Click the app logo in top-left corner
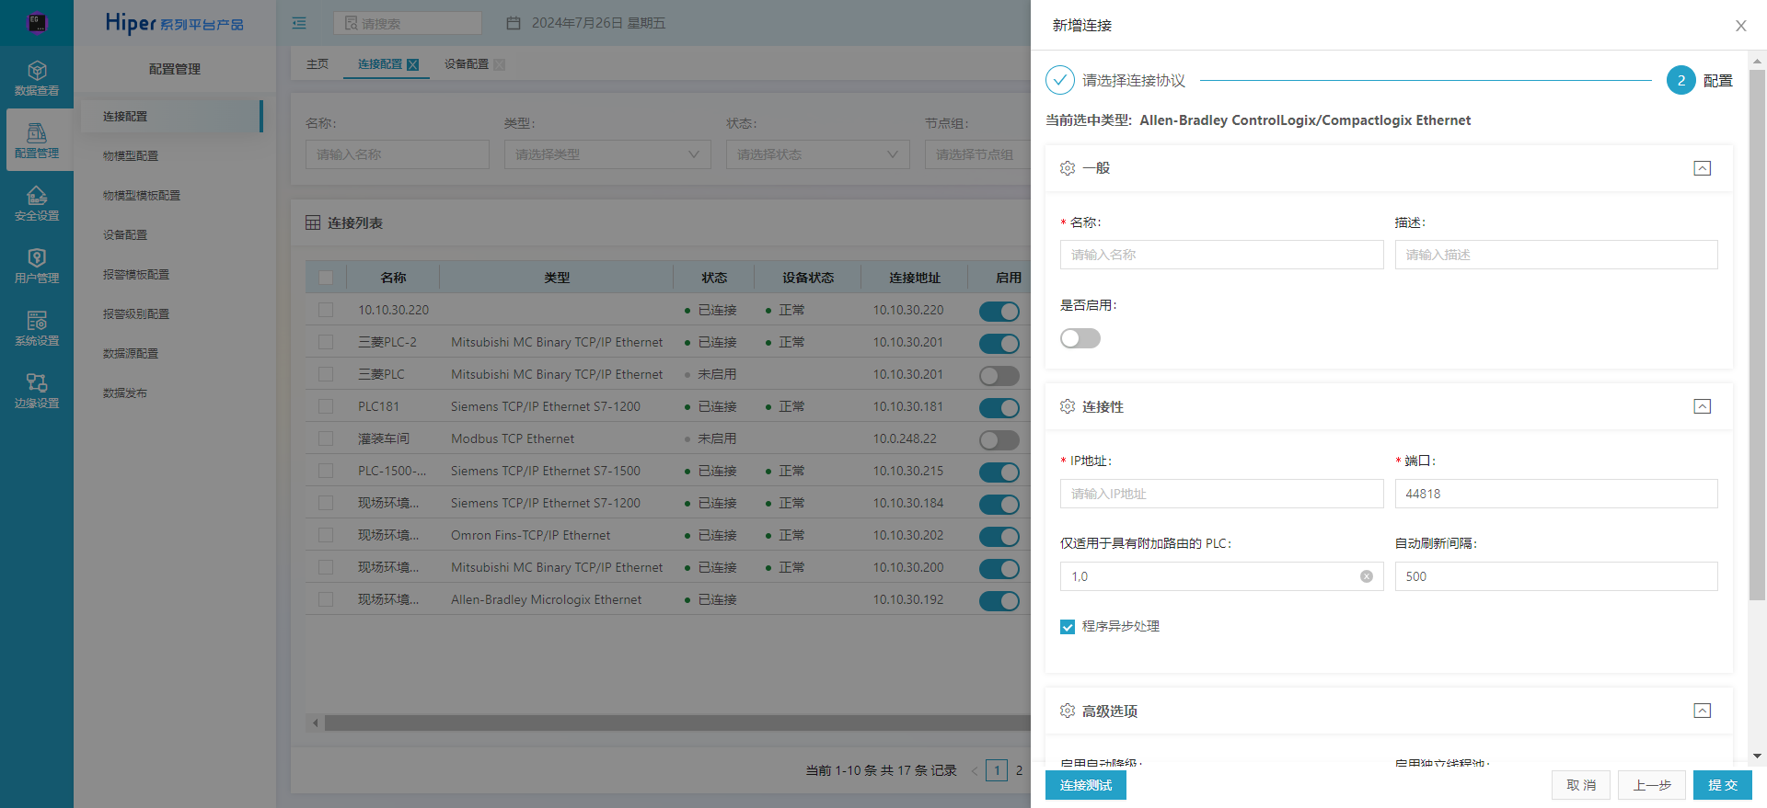 coord(37,23)
